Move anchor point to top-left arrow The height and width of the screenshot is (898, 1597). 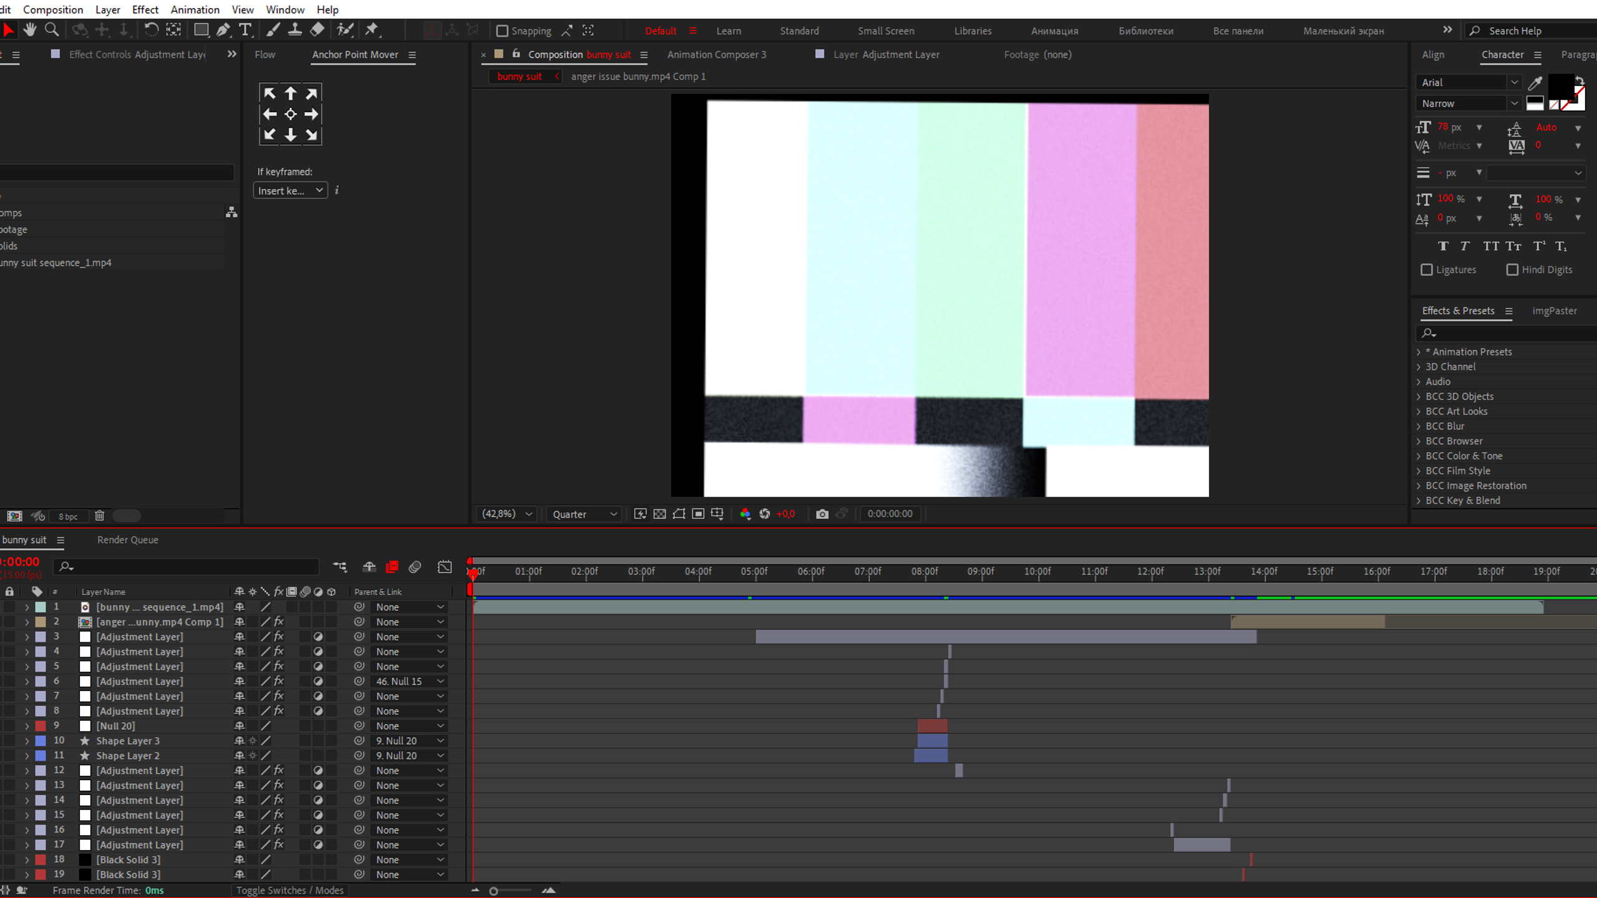[x=269, y=94]
